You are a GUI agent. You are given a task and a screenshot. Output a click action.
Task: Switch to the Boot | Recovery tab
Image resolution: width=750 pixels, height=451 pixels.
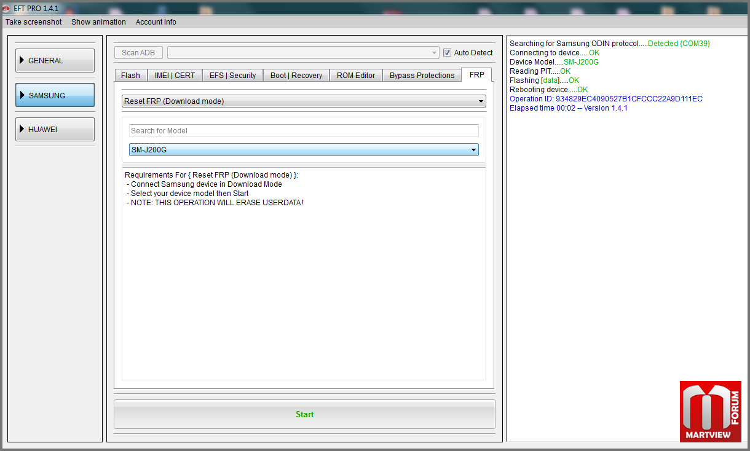pos(296,75)
